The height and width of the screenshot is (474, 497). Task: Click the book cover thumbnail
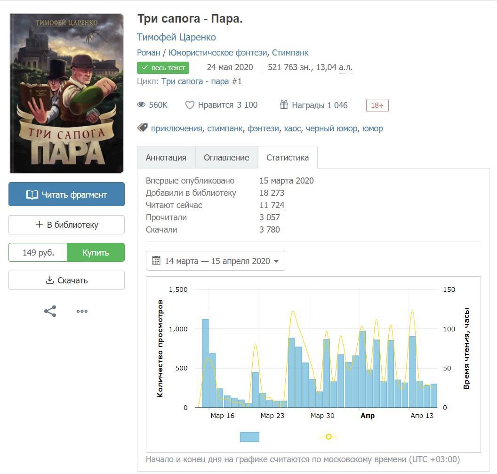(x=66, y=93)
